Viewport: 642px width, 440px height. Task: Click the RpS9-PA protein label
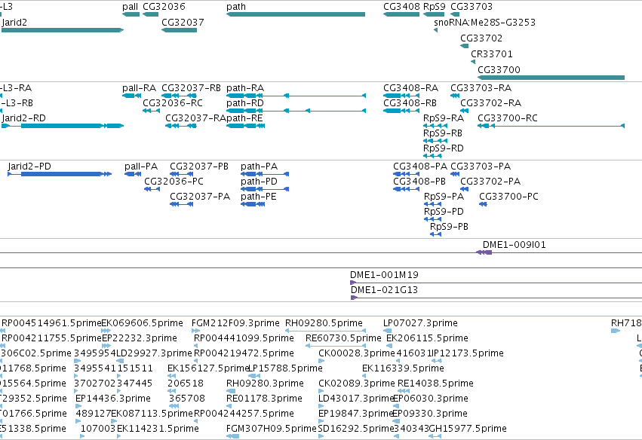[x=444, y=197]
